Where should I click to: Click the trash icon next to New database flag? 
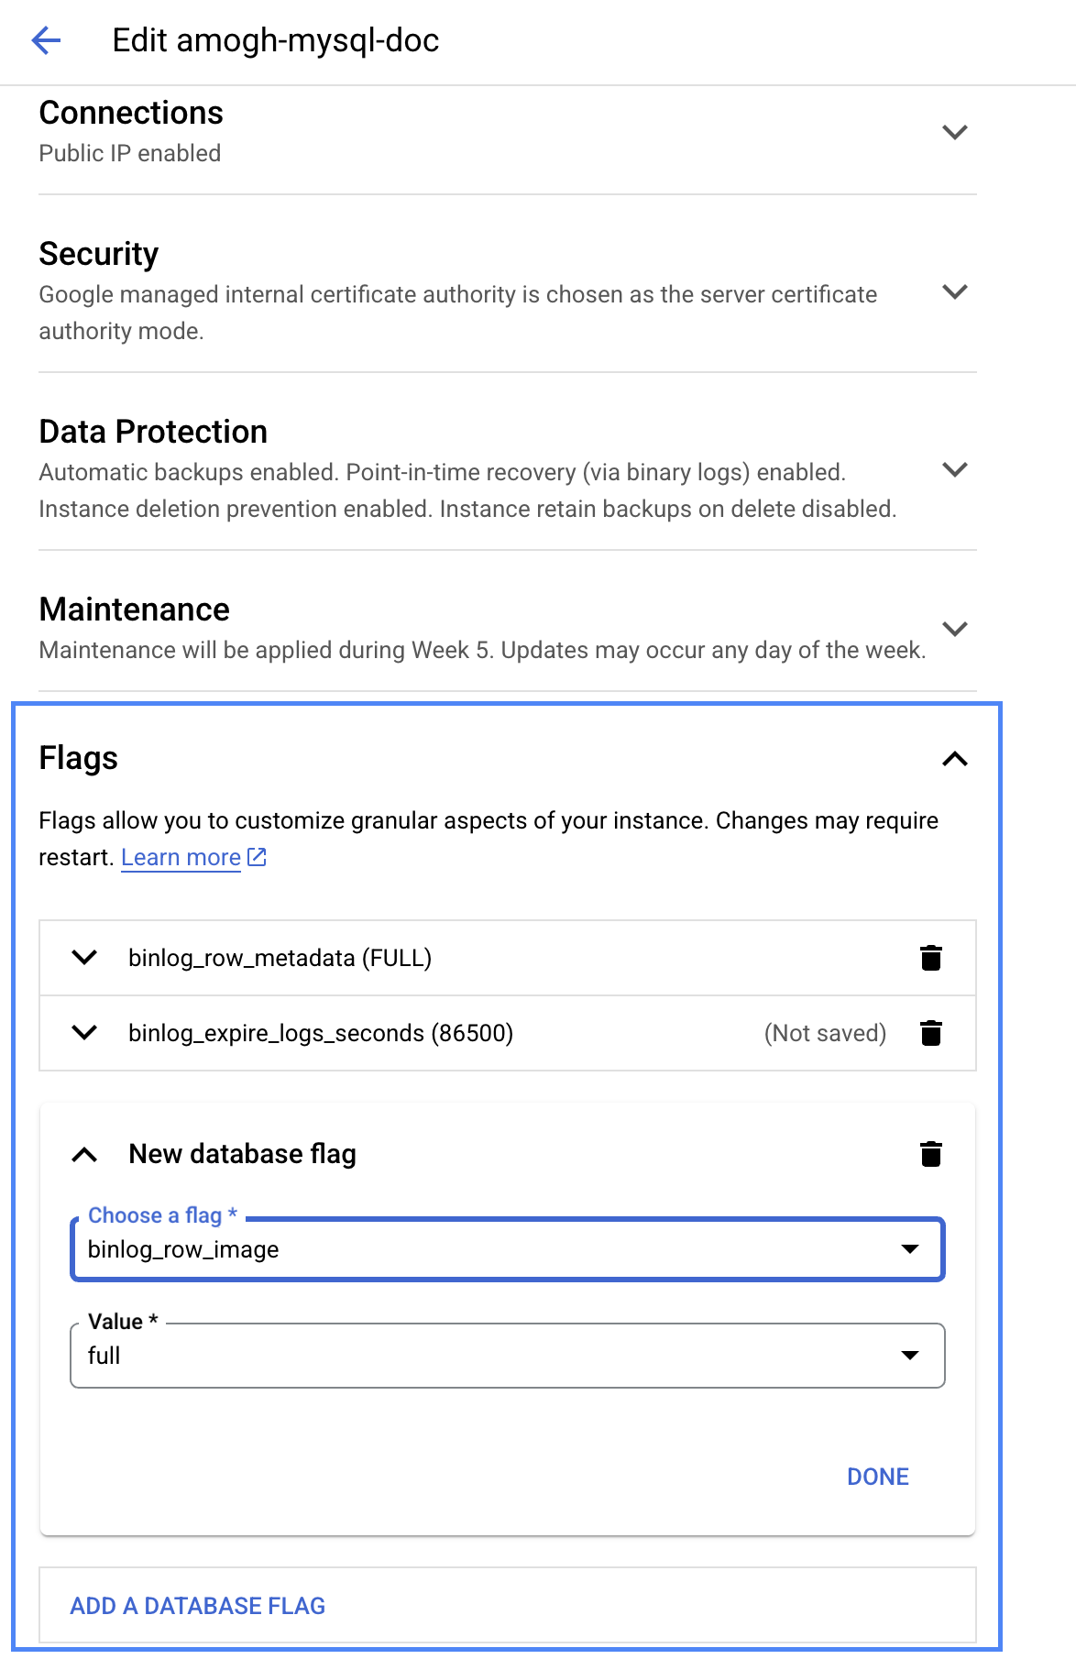click(932, 1154)
